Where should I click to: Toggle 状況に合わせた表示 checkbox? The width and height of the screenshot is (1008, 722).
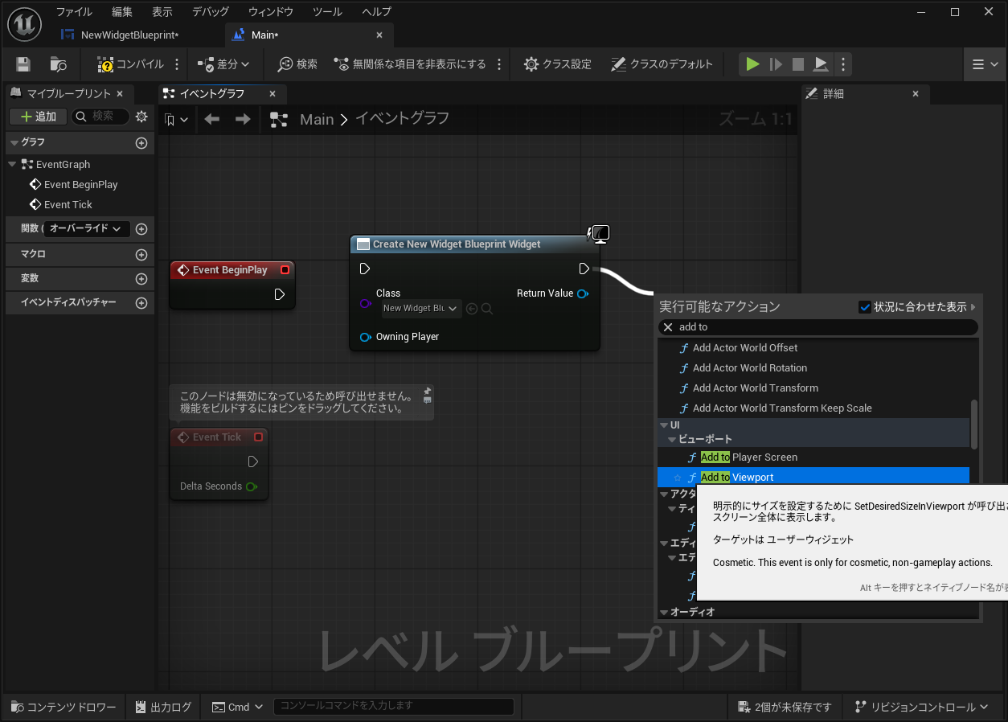(x=865, y=307)
